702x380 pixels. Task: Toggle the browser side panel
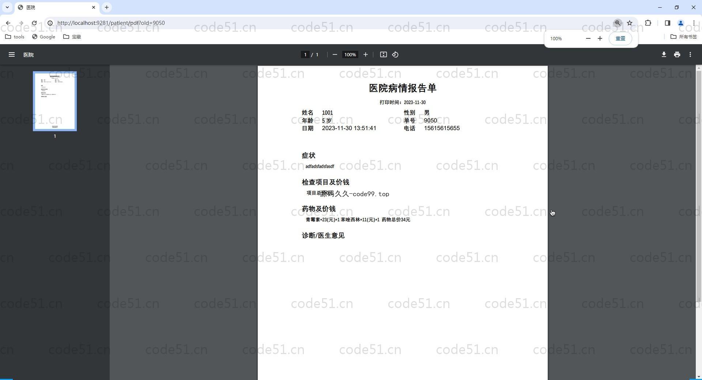coord(667,23)
